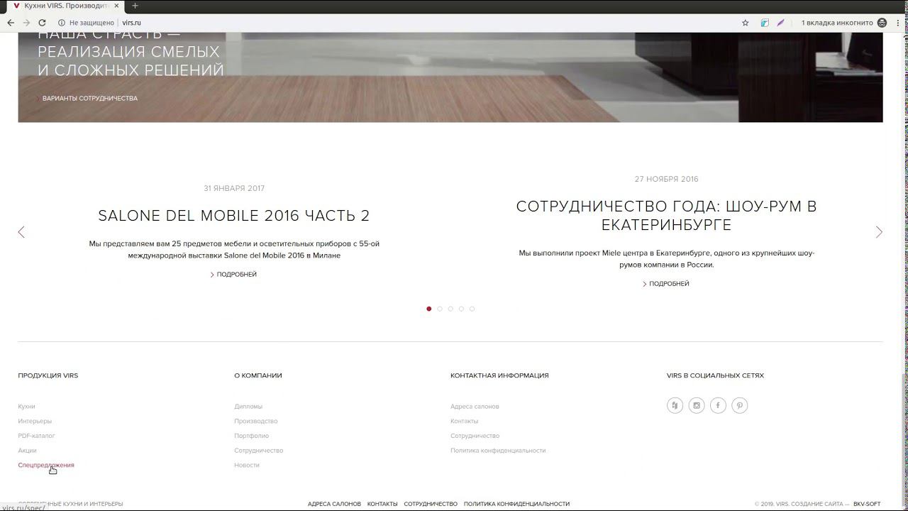Image resolution: width=908 pixels, height=511 pixels.
Task: Select the third carousel dot
Action: click(450, 309)
